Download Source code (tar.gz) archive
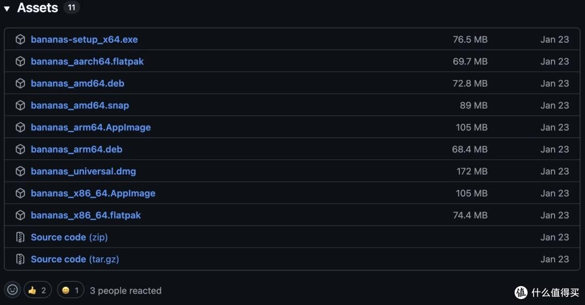Viewport: 585px width, 305px height. pos(75,259)
